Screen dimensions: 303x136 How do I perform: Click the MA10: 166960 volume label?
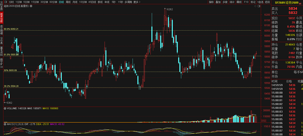[x=50, y=109]
